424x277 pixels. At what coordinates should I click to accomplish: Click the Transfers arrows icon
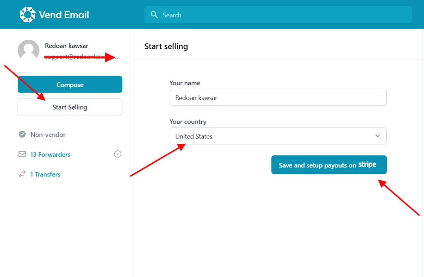click(22, 174)
